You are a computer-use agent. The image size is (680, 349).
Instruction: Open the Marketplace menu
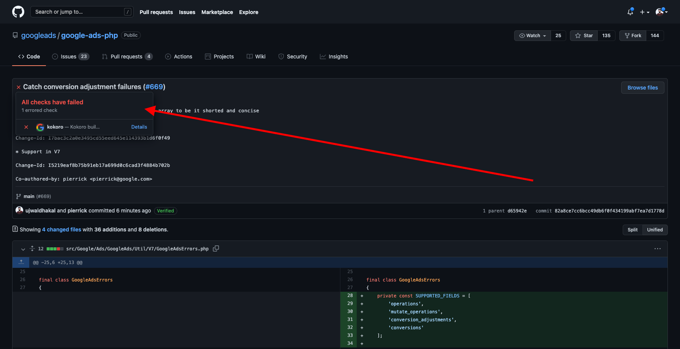[x=217, y=12]
